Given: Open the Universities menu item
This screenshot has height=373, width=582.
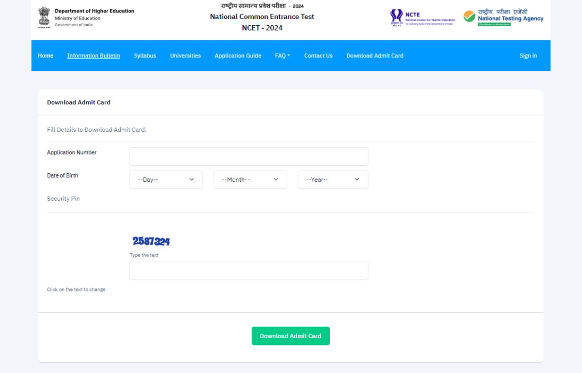Looking at the screenshot, I should 185,56.
